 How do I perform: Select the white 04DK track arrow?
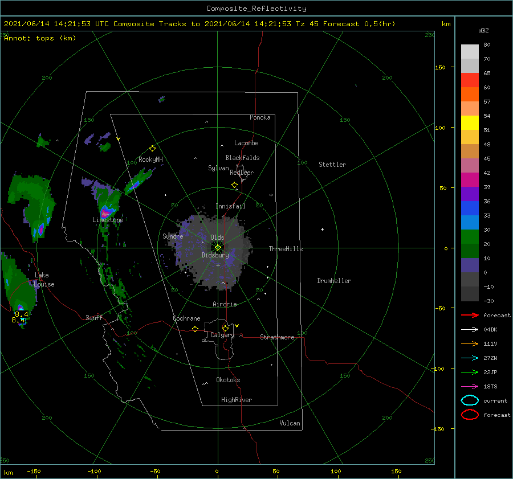pos(470,330)
